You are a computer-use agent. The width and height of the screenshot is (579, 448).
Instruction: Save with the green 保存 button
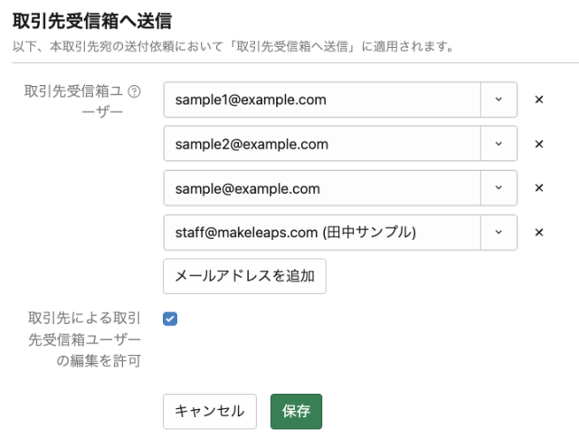(x=296, y=411)
